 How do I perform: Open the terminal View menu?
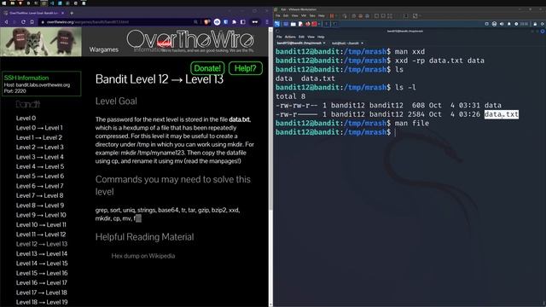pyautogui.click(x=311, y=37)
